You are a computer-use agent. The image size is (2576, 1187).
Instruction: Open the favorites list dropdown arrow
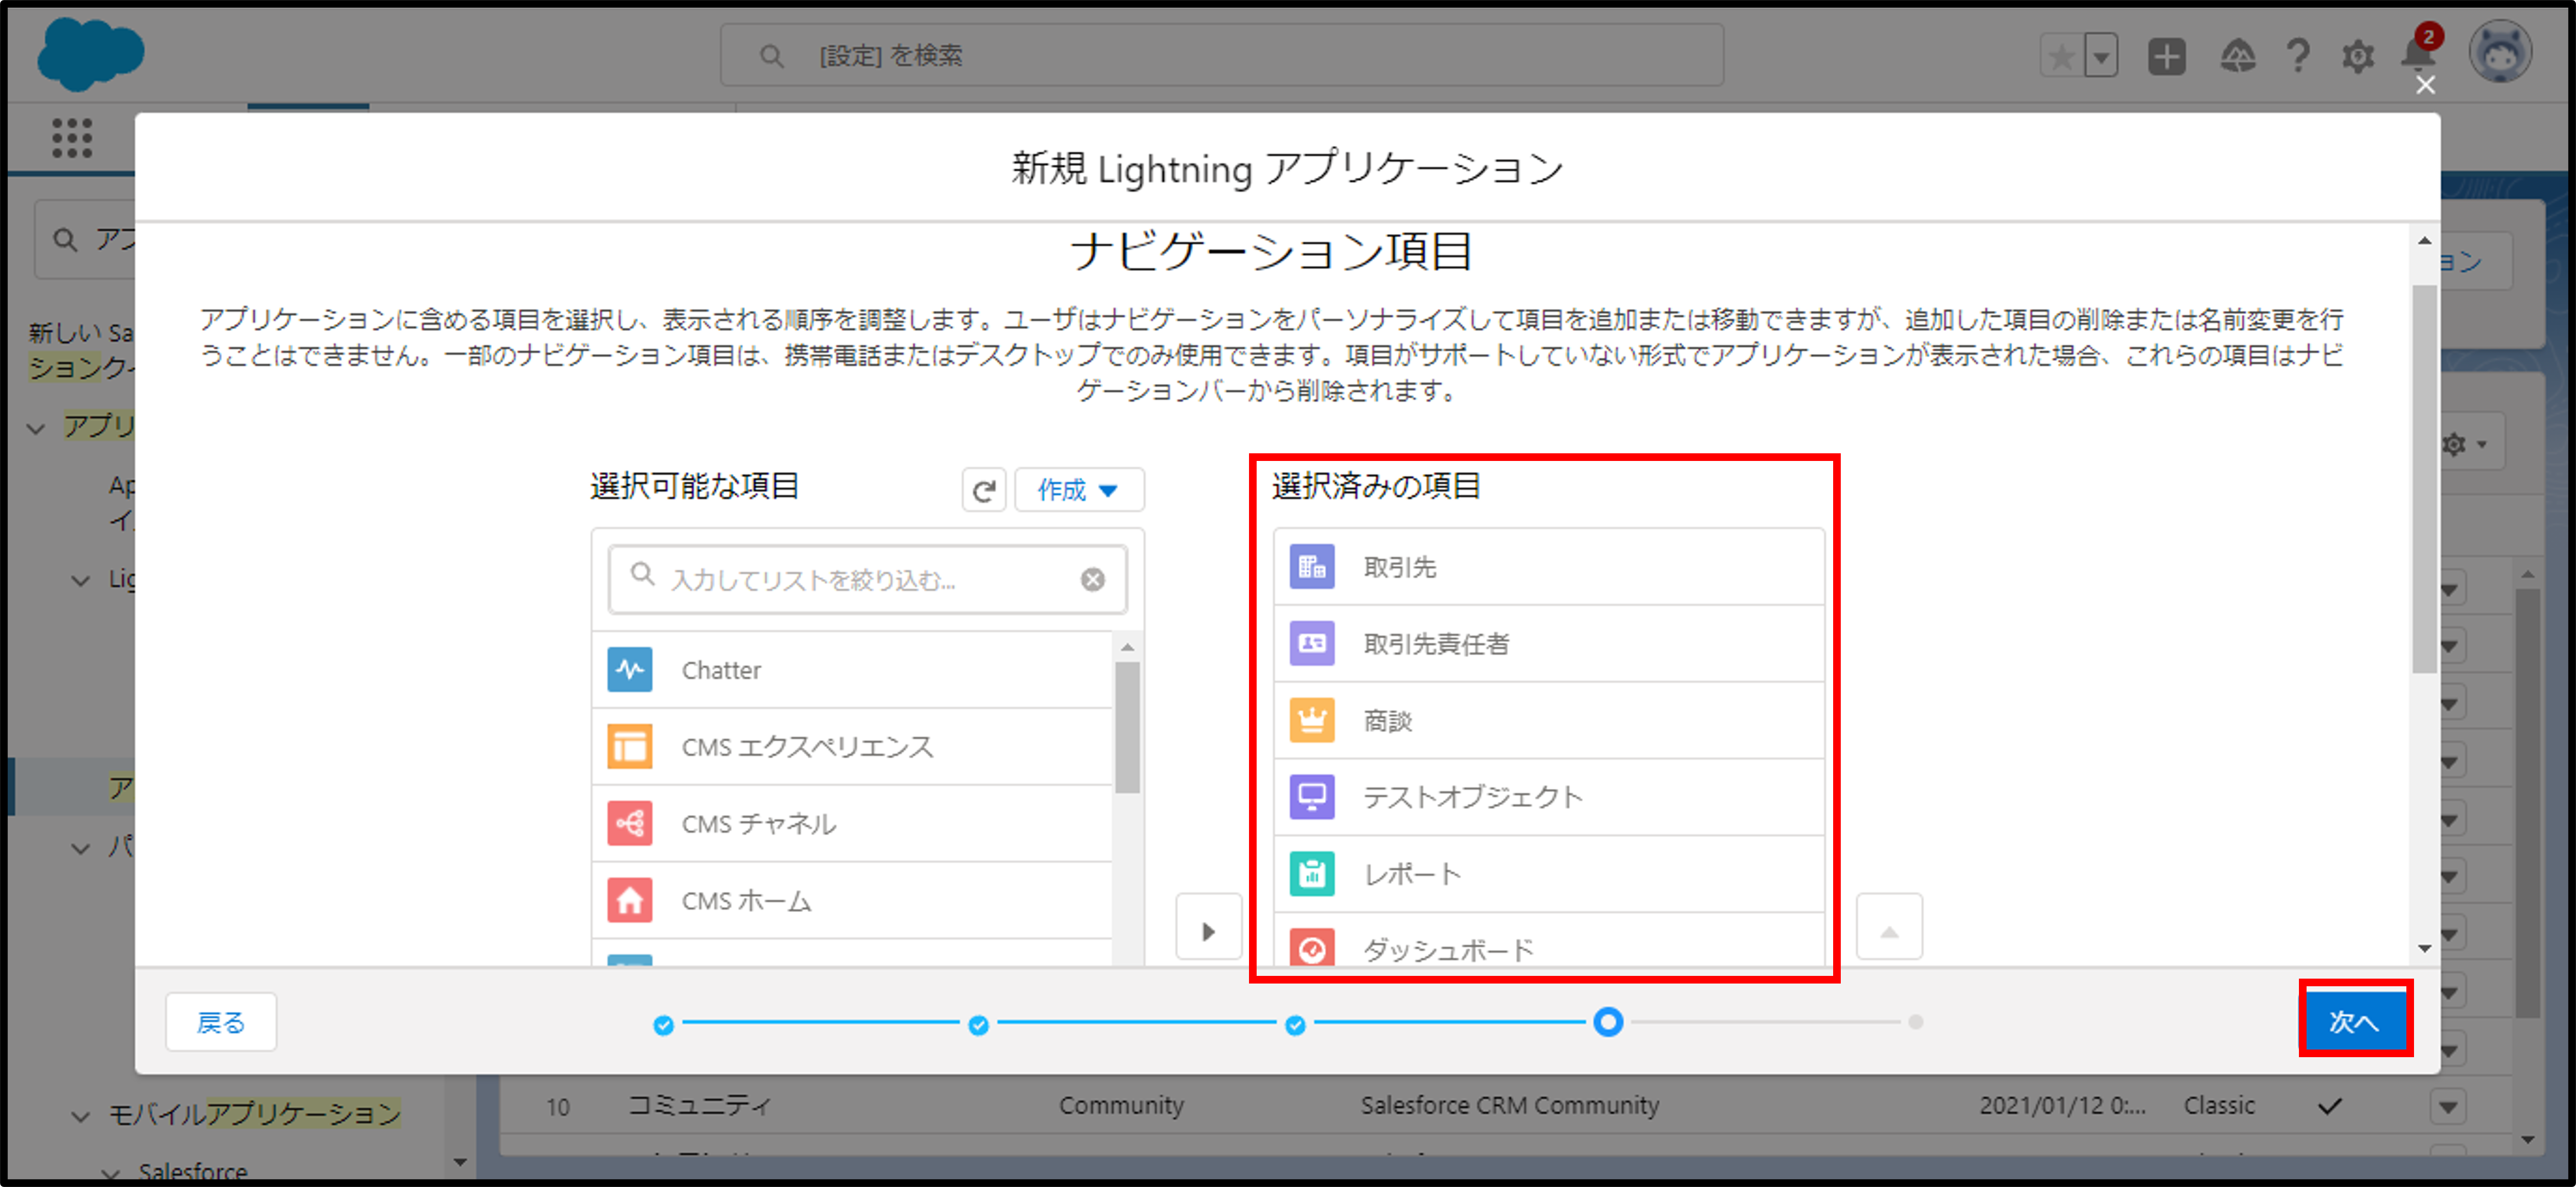[2101, 56]
